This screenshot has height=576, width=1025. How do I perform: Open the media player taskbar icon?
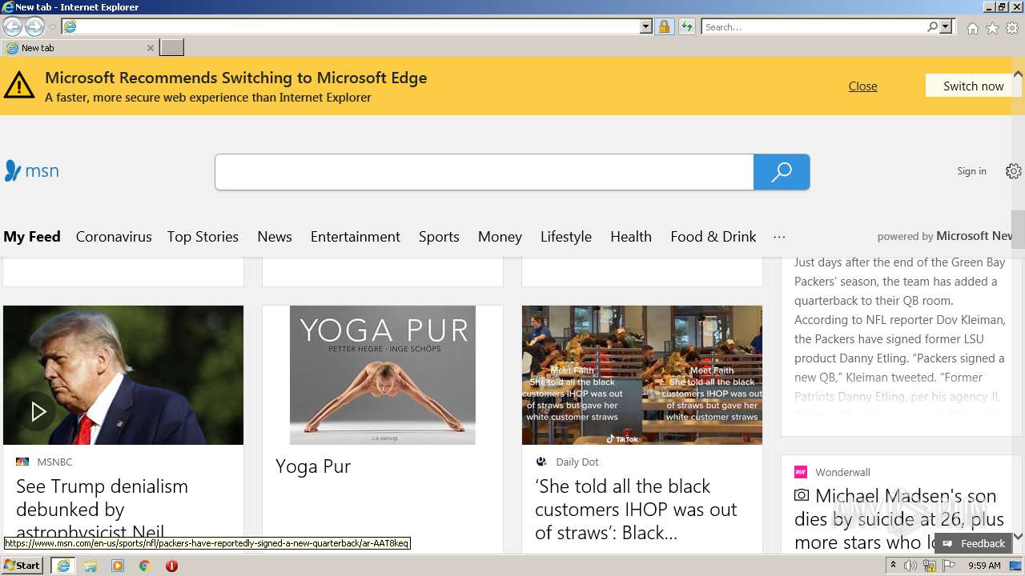coord(118,566)
